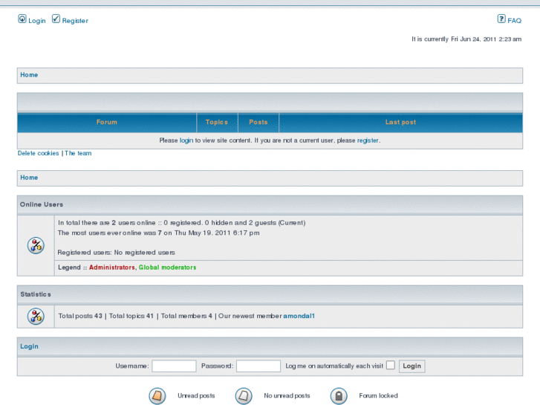Open newest member amondal1 profile
Image resolution: width=540 pixels, height=405 pixels.
(x=299, y=316)
